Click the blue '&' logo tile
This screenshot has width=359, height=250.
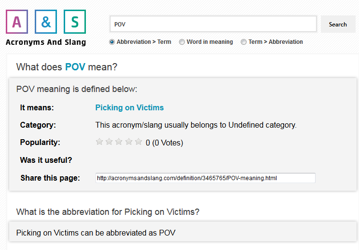46,22
